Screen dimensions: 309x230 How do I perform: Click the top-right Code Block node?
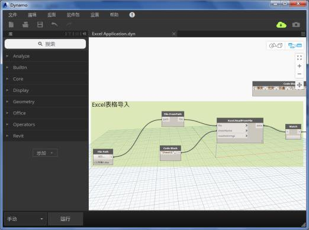[x=279, y=88]
